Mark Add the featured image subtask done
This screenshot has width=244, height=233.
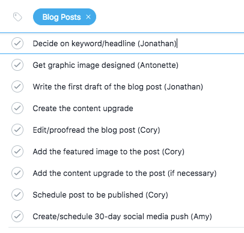17,151
